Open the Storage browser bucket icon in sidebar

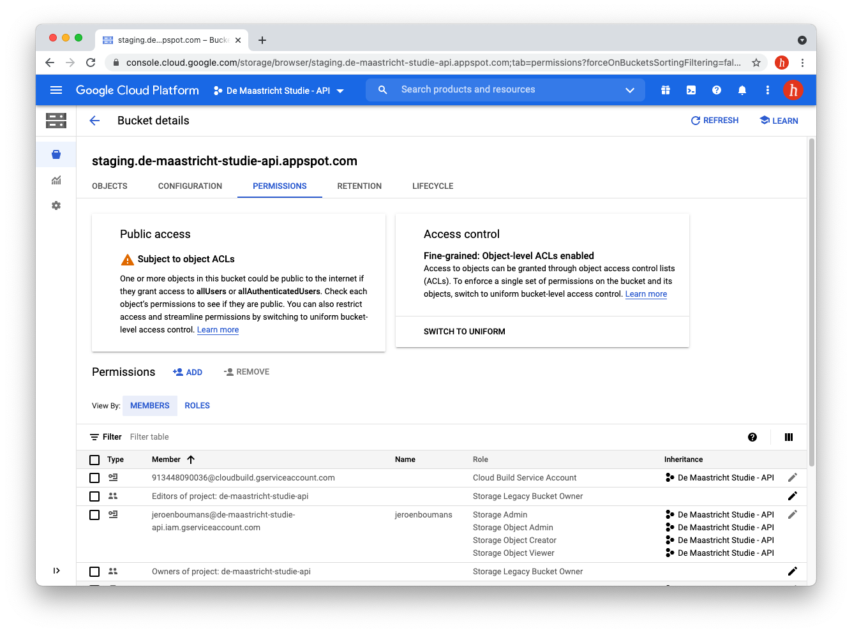tap(56, 154)
